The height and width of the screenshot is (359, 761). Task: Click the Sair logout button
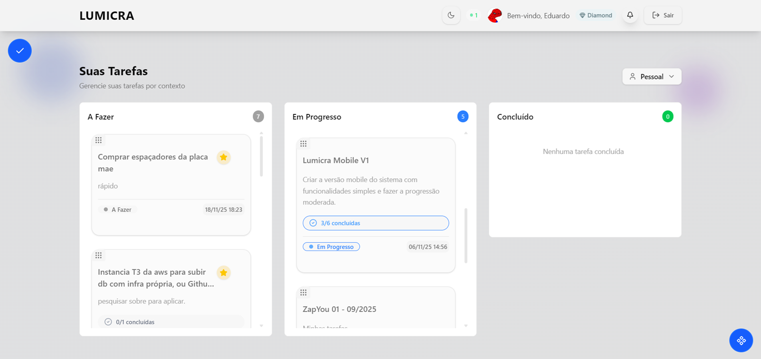tap(662, 15)
